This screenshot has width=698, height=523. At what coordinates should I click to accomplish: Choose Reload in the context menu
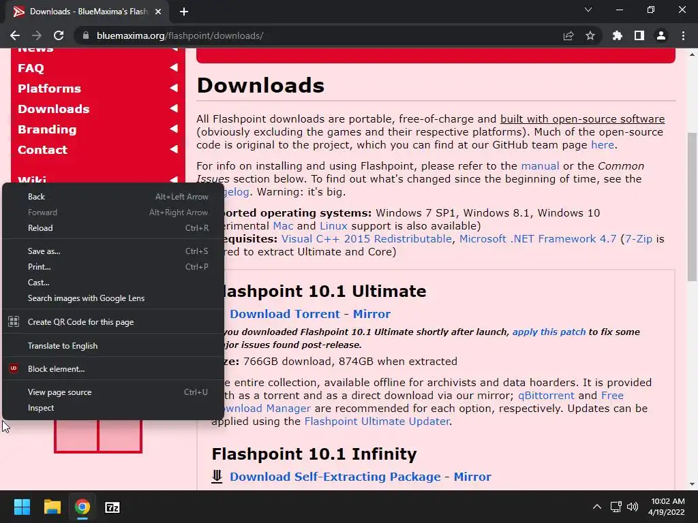coord(112,227)
